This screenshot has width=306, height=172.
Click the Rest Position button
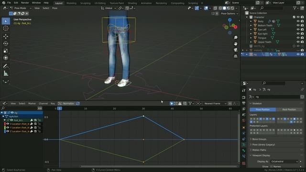(x=289, y=109)
